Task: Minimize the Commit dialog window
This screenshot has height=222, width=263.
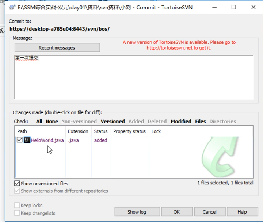Action: coord(214,7)
